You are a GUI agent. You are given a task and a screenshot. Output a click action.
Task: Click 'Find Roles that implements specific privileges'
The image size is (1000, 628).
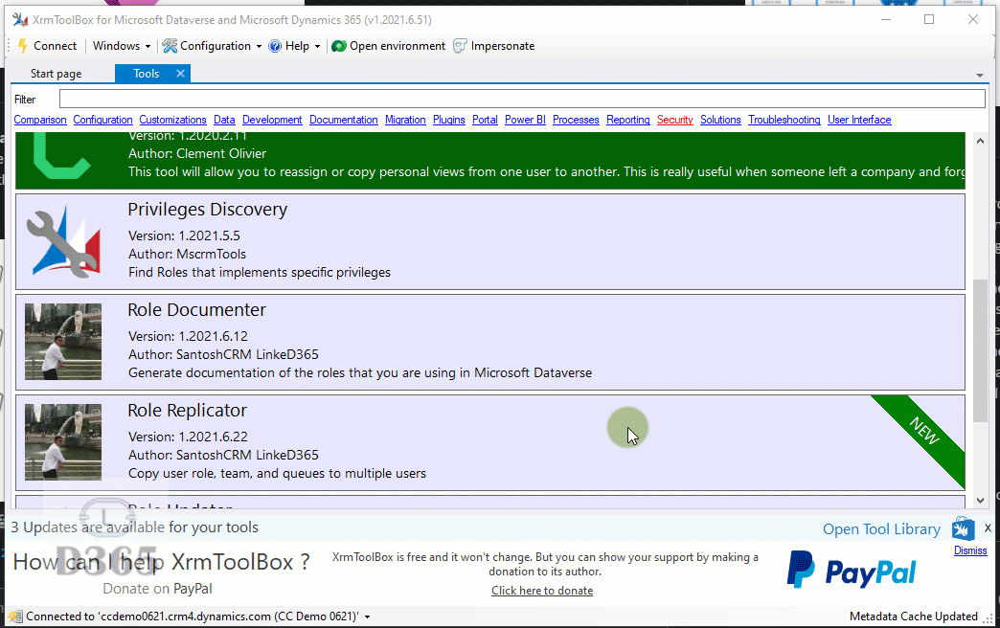[260, 272]
